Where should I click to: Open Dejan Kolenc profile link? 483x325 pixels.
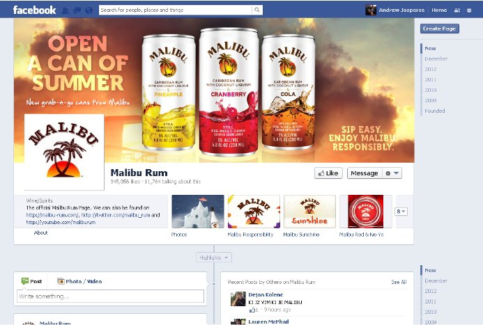pos(266,294)
